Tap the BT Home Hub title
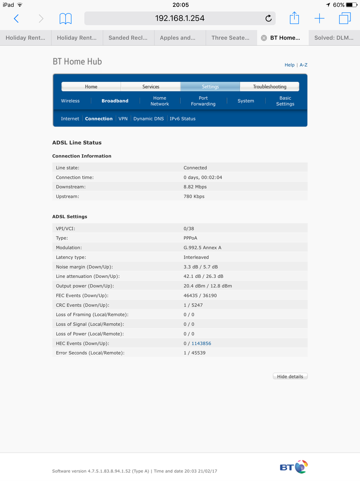Screen dimensions: 360x481 pyautogui.click(x=77, y=62)
